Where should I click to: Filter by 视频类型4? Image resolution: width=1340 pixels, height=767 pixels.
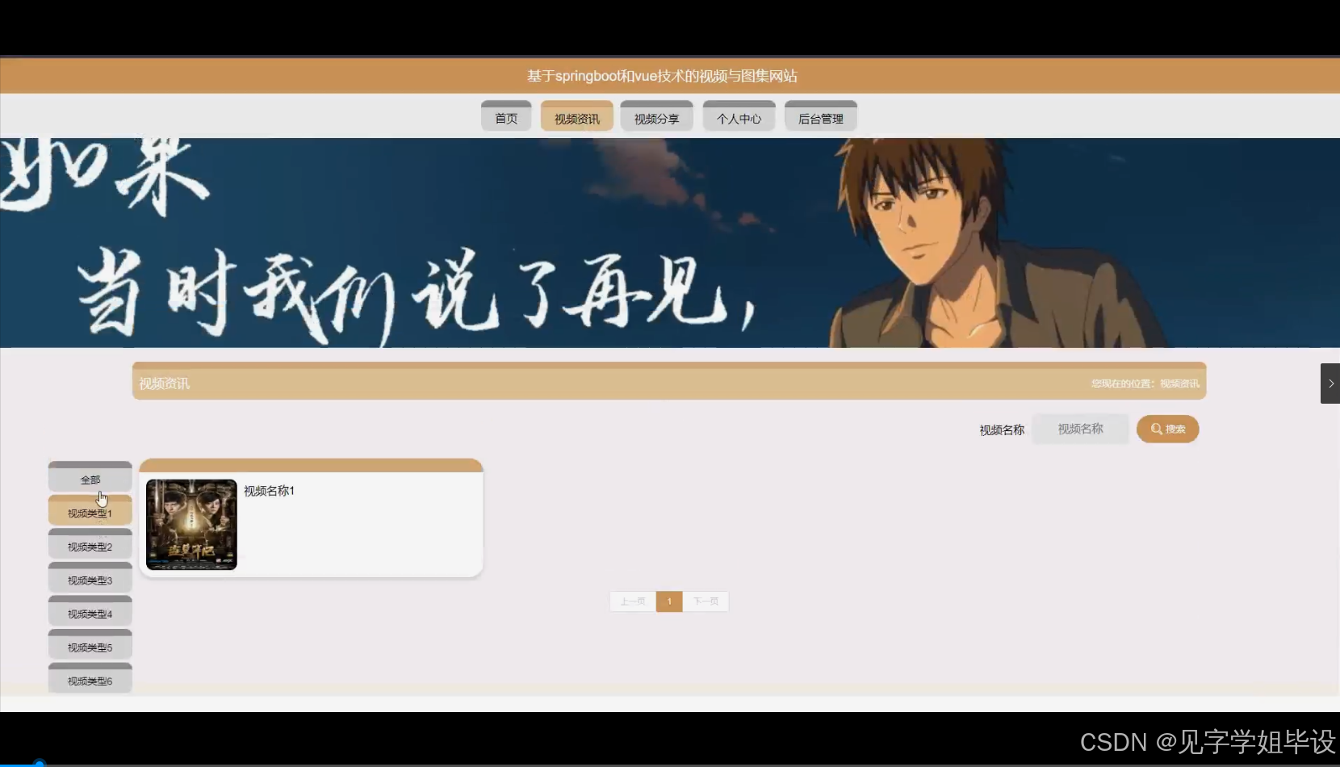pyautogui.click(x=90, y=612)
